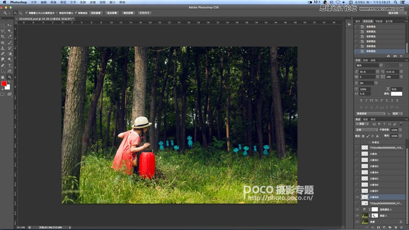
Task: Select the Rectangular Marquee tool
Action: click(x=3, y=25)
